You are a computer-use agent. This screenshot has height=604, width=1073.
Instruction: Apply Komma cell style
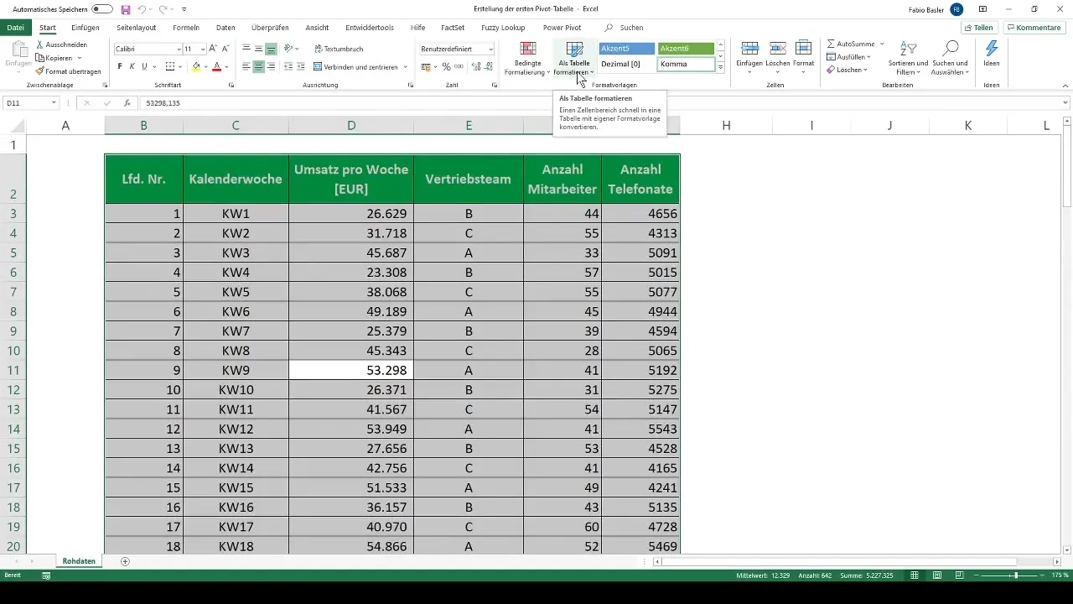click(x=686, y=64)
